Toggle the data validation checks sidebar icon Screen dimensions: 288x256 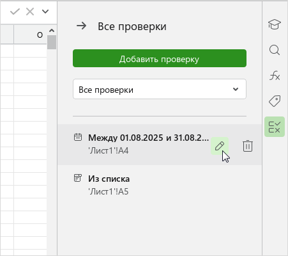coord(275,127)
